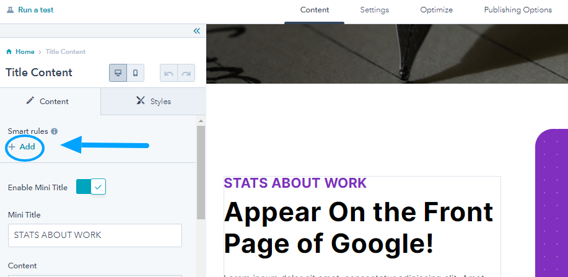Click the Mini Title text field

[95, 235]
